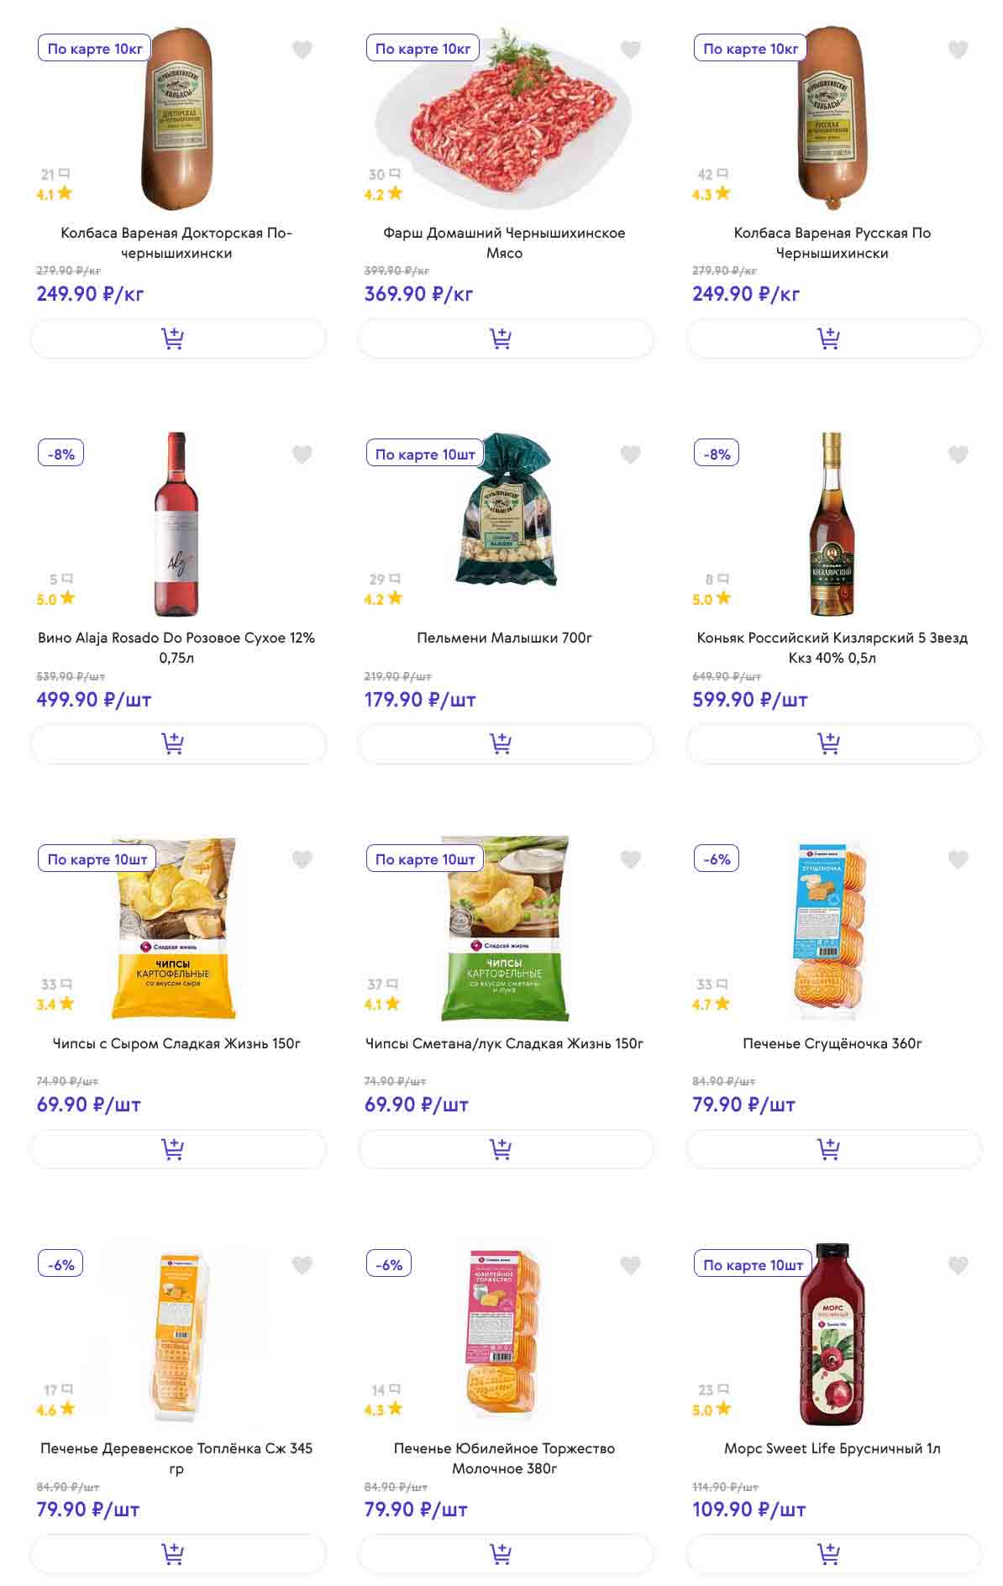Toggle heart on Печенье Деревенское Топлёнка

pos(302,1264)
